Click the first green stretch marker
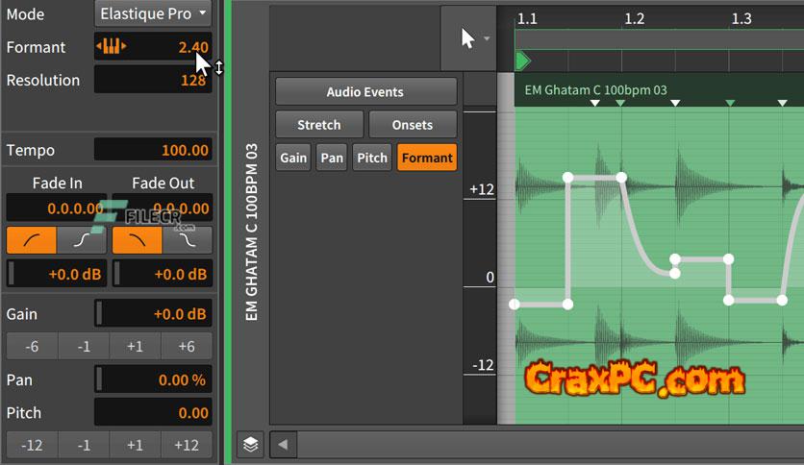This screenshot has height=465, width=804. (x=620, y=103)
